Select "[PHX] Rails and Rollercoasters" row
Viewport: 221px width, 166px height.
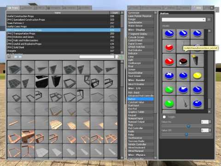coord(64,41)
